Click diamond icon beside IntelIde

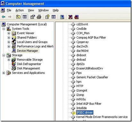click(73, 108)
